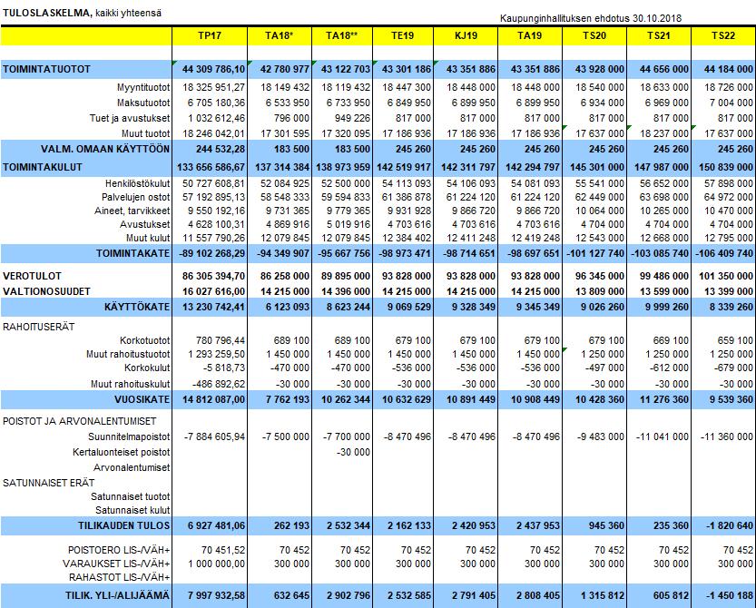756x608 pixels.
Task: Select the VUOSIKATE row label
Action: click(142, 399)
